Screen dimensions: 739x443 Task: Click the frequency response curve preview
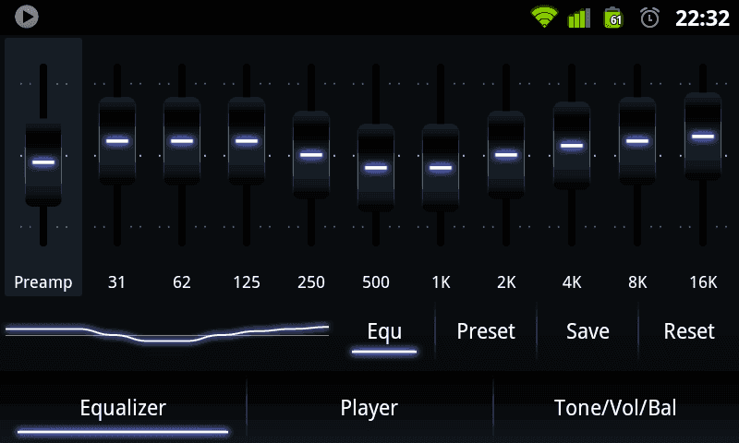[x=167, y=333]
